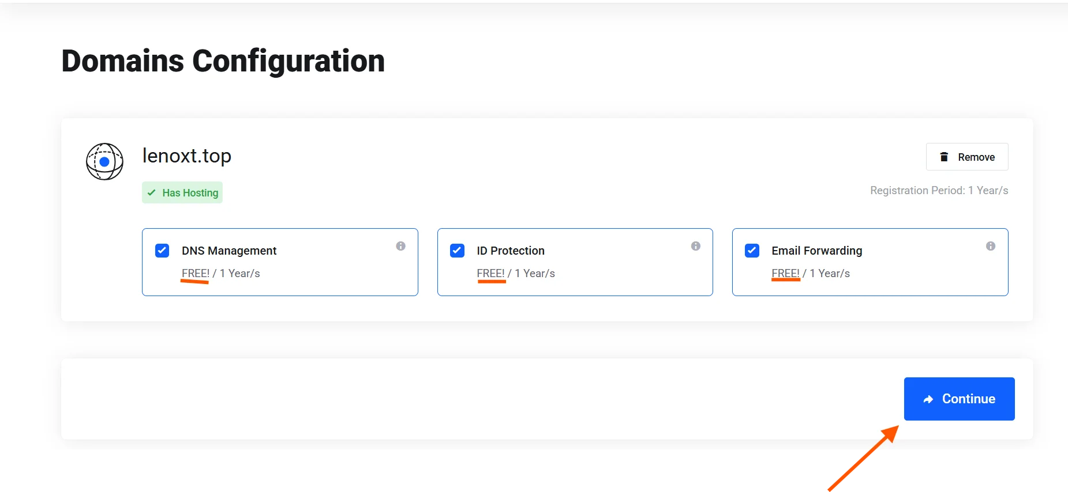Expand the Email Forwarding addon card
This screenshot has height=492, width=1068.
click(870, 262)
